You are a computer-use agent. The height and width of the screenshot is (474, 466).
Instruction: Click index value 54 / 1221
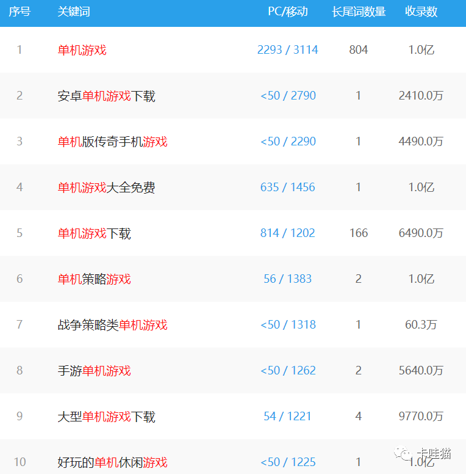tap(288, 416)
